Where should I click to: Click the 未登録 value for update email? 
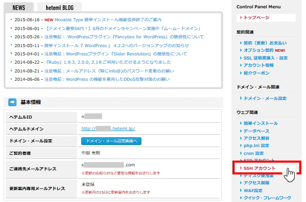point(88,184)
